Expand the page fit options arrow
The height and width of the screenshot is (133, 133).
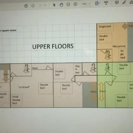click(100, 3)
